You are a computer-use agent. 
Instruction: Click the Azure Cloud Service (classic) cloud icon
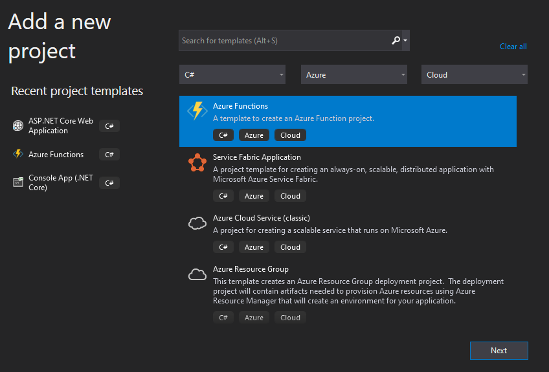pyautogui.click(x=197, y=223)
